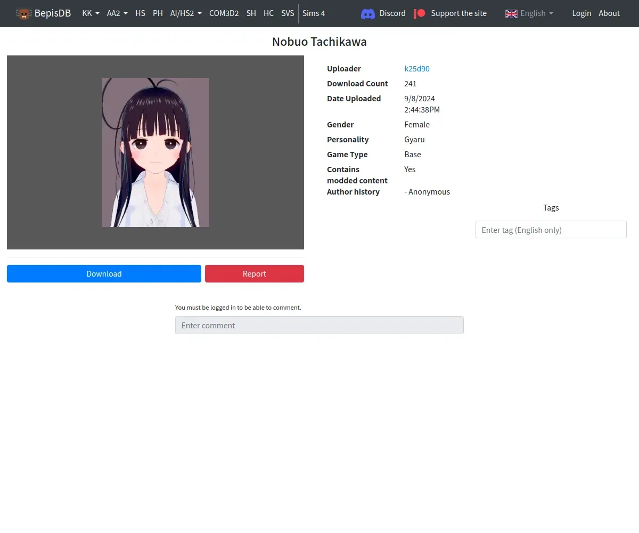Image resolution: width=639 pixels, height=533 pixels.
Task: Click the red Report button
Action: tap(255, 273)
